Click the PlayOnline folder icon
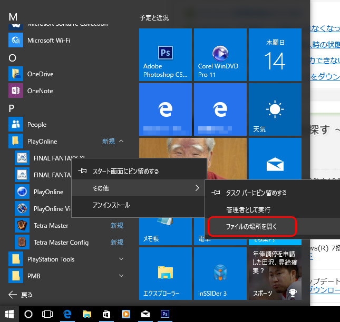Viewport: 340px width, 322px height. (16, 141)
